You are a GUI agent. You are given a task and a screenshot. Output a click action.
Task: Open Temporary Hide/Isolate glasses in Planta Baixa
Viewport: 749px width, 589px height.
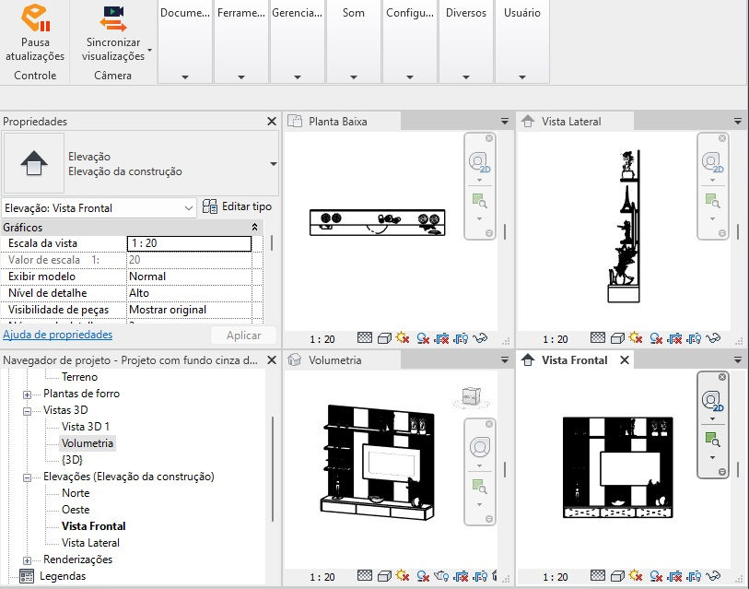(480, 338)
